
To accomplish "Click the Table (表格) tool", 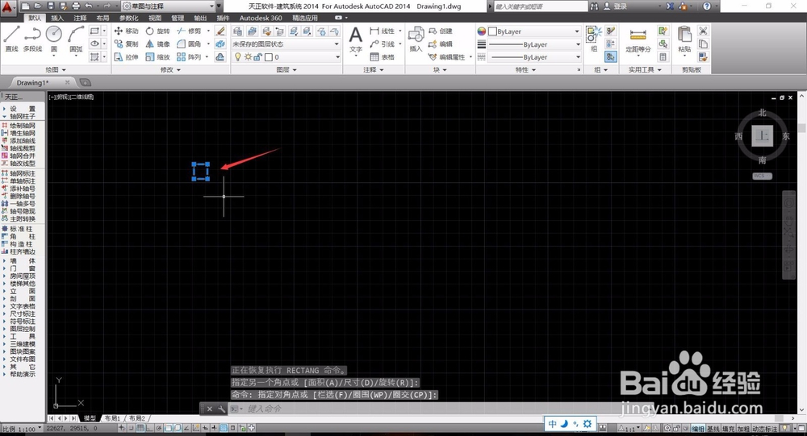I will click(382, 56).
